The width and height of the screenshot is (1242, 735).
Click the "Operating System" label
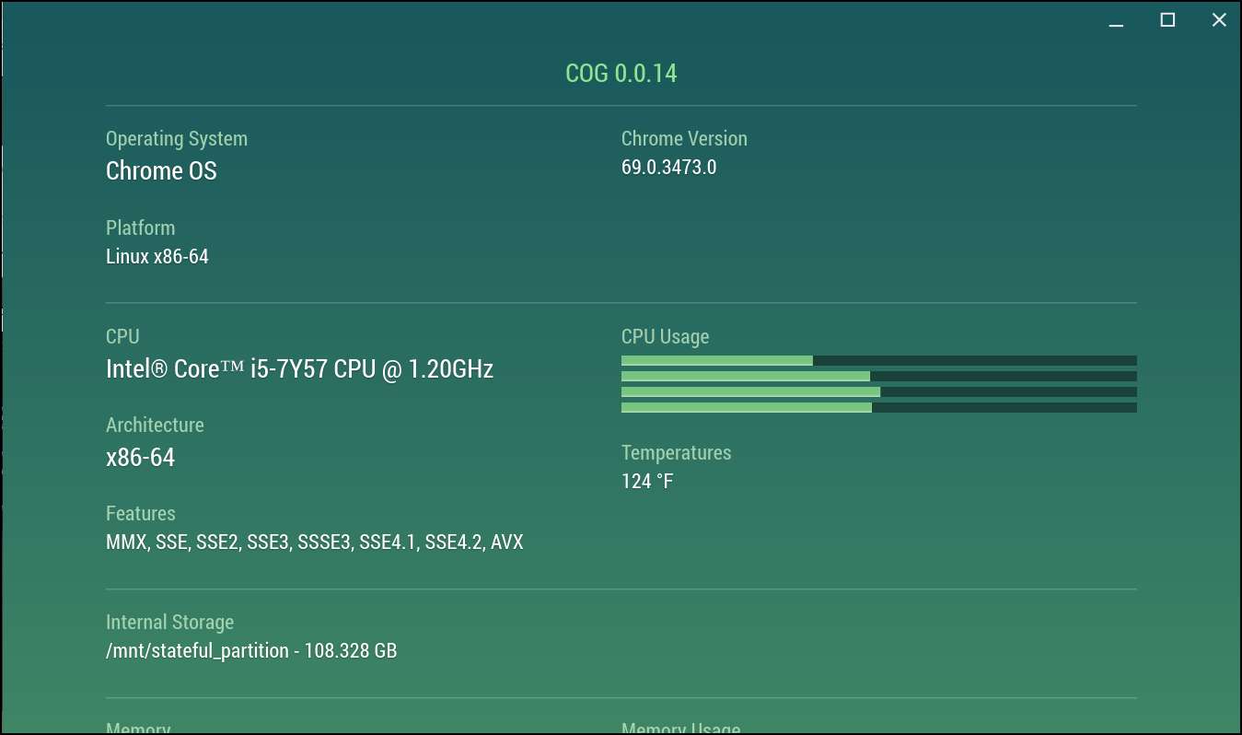[177, 139]
